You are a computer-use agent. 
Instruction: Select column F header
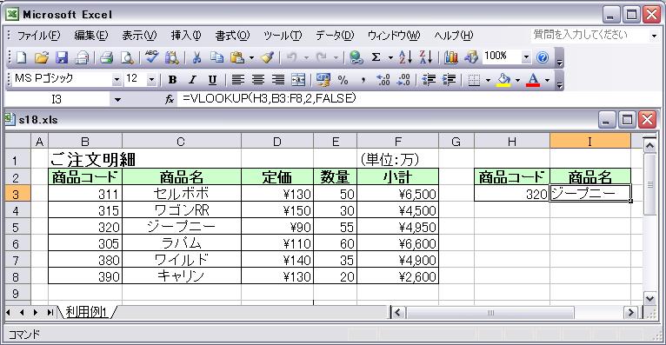[397, 142]
